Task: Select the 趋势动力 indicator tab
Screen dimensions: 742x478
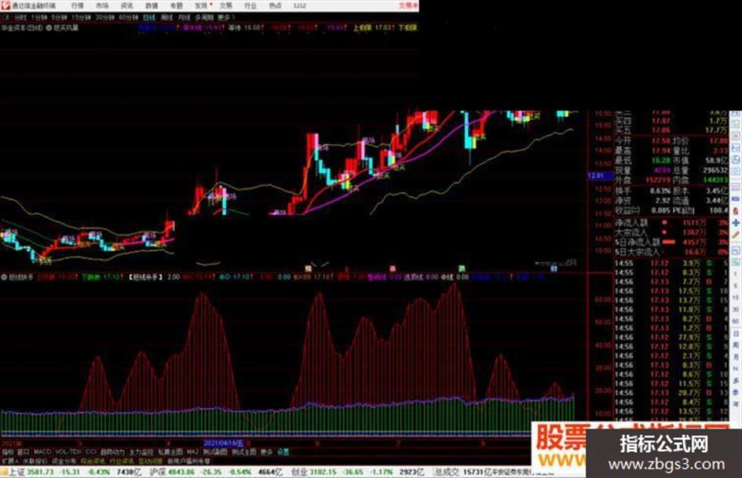Action: (x=112, y=452)
